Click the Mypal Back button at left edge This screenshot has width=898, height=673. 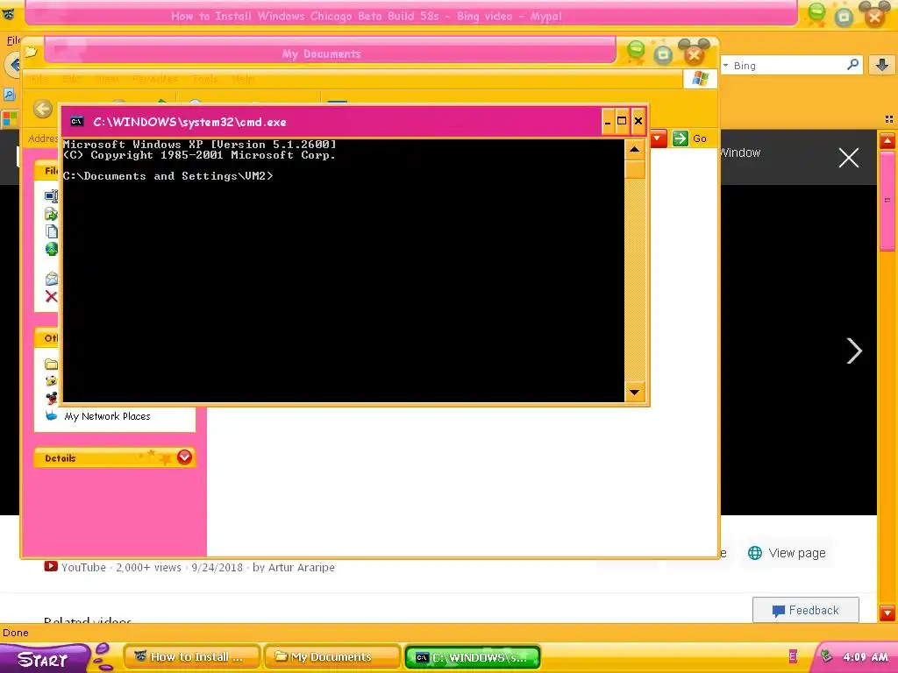click(12, 65)
